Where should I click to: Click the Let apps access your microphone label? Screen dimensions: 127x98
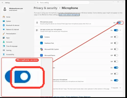click(x=51, y=30)
